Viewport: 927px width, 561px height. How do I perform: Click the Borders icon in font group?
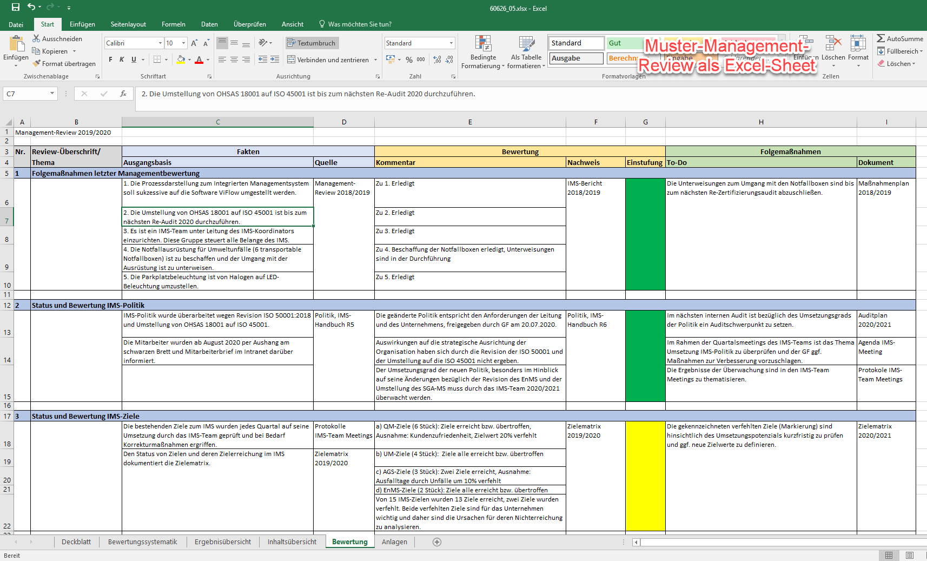point(157,60)
